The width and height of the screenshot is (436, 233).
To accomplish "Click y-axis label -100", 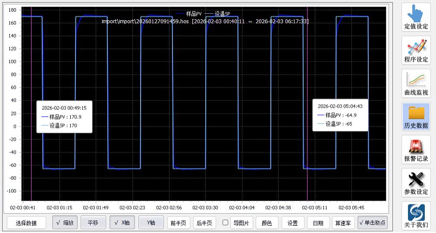I will 12,191.
